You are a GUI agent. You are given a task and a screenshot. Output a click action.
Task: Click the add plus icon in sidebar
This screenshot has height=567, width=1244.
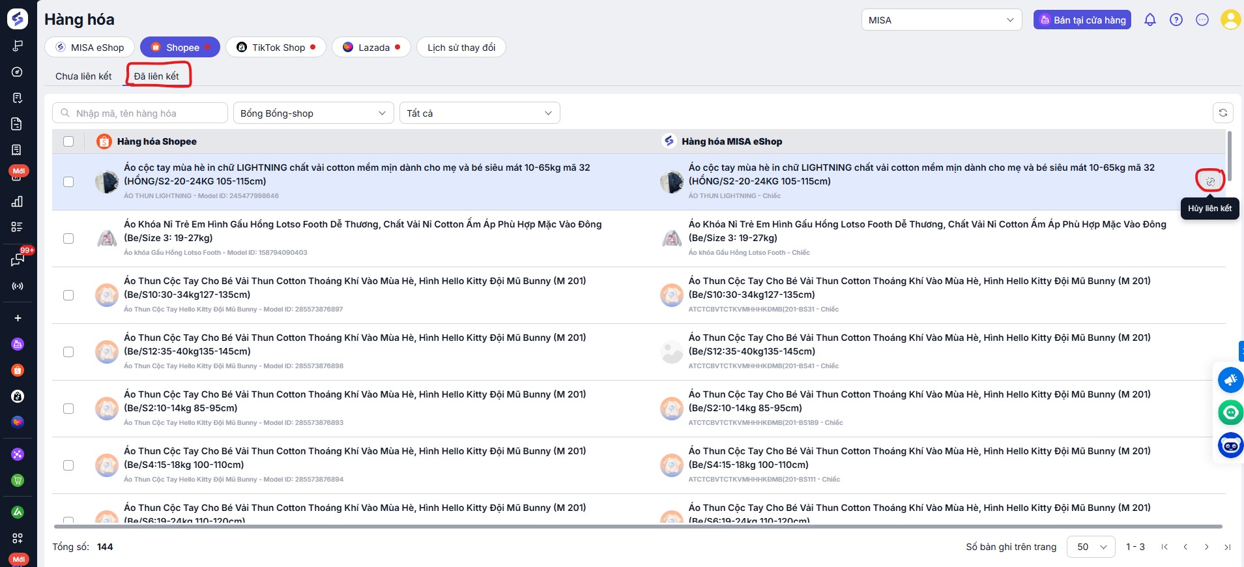pyautogui.click(x=18, y=318)
